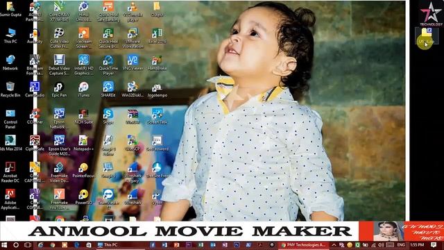Screen dimensions: 444x250
Task: Open the zip folder icon at top right
Action: click(x=427, y=35)
